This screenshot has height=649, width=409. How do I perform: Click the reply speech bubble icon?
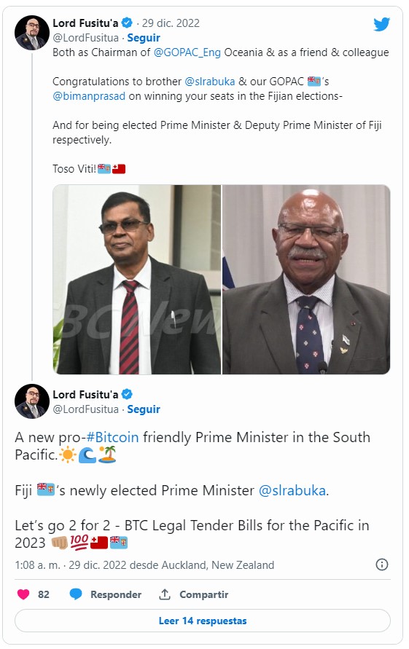pos(76,594)
